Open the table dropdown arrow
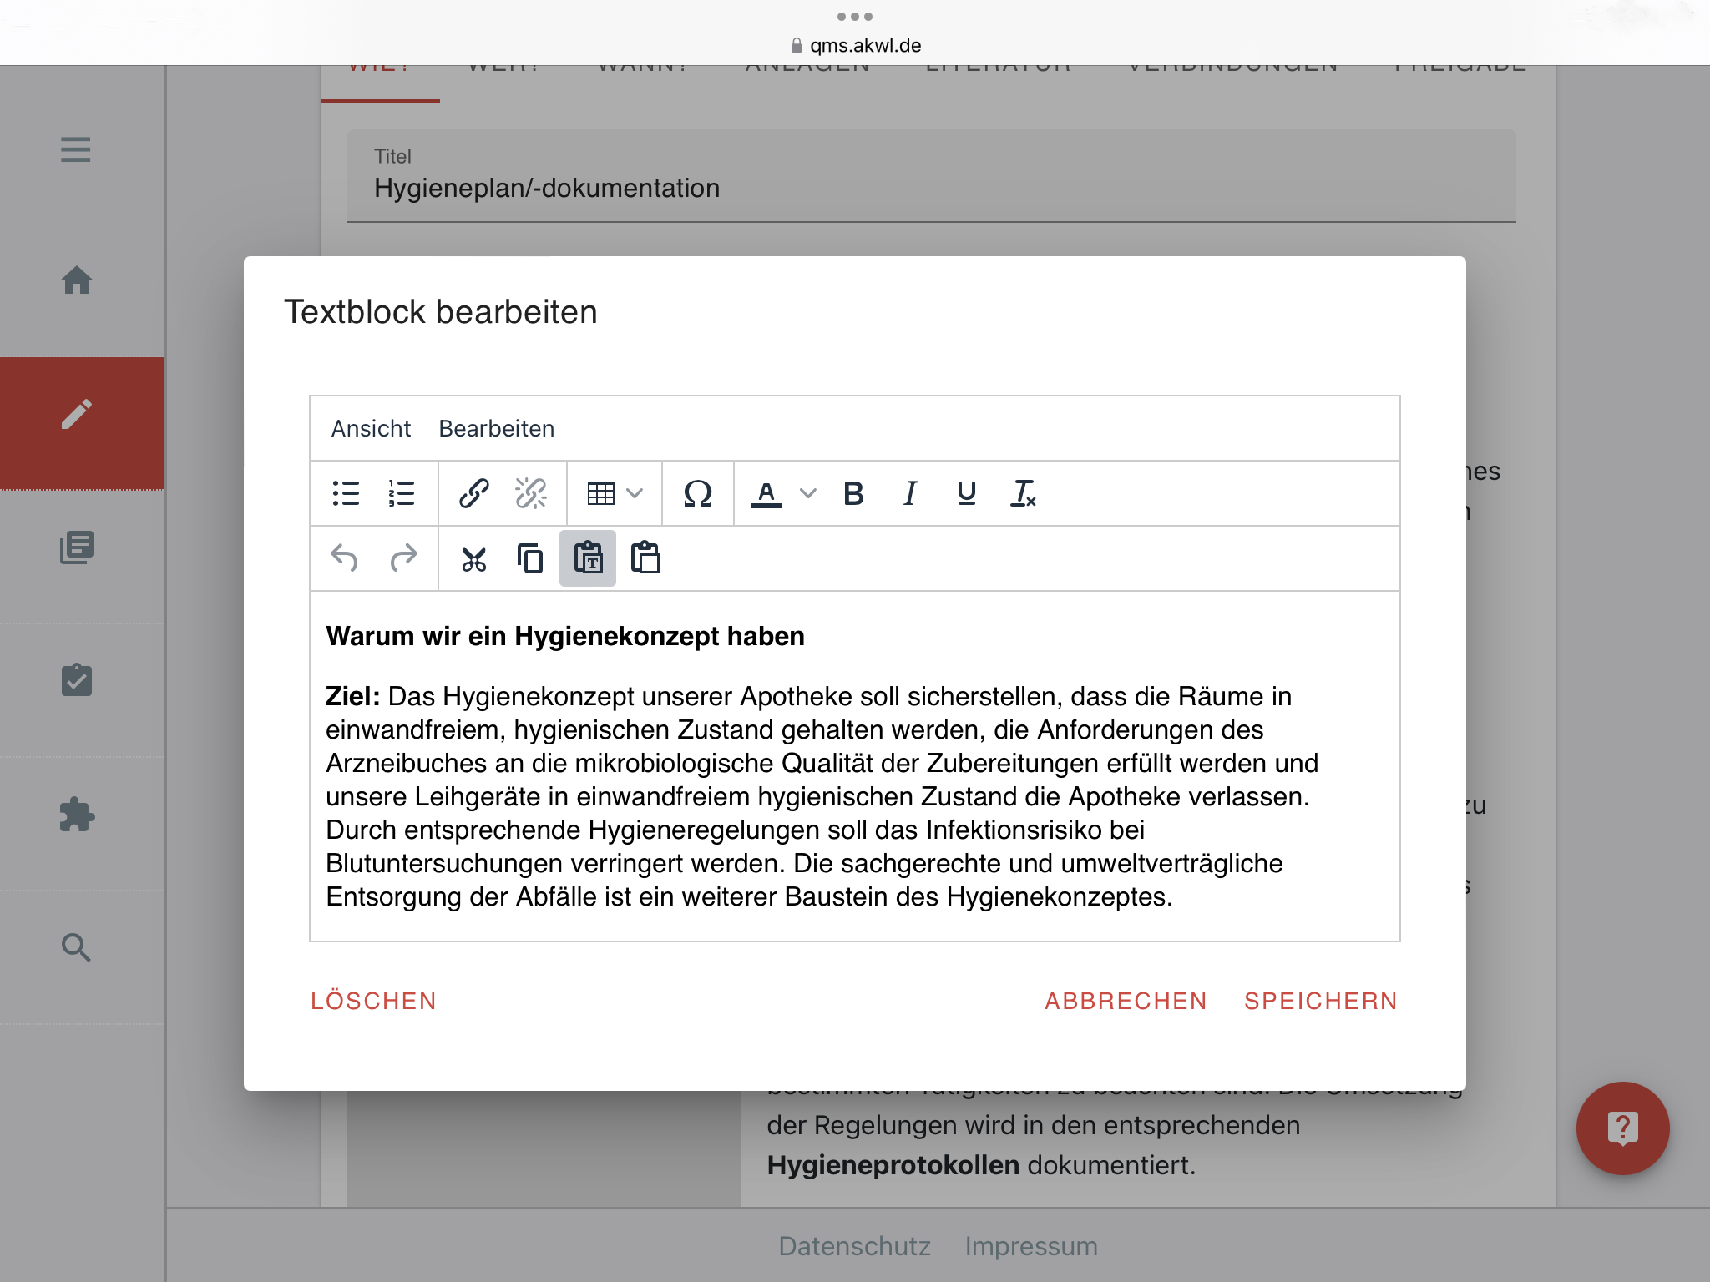The width and height of the screenshot is (1710, 1282). point(635,493)
